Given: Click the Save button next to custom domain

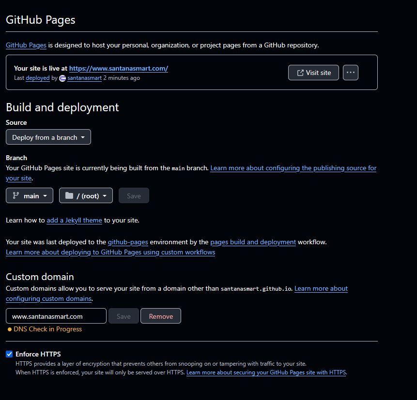Looking at the screenshot, I should pyautogui.click(x=124, y=316).
